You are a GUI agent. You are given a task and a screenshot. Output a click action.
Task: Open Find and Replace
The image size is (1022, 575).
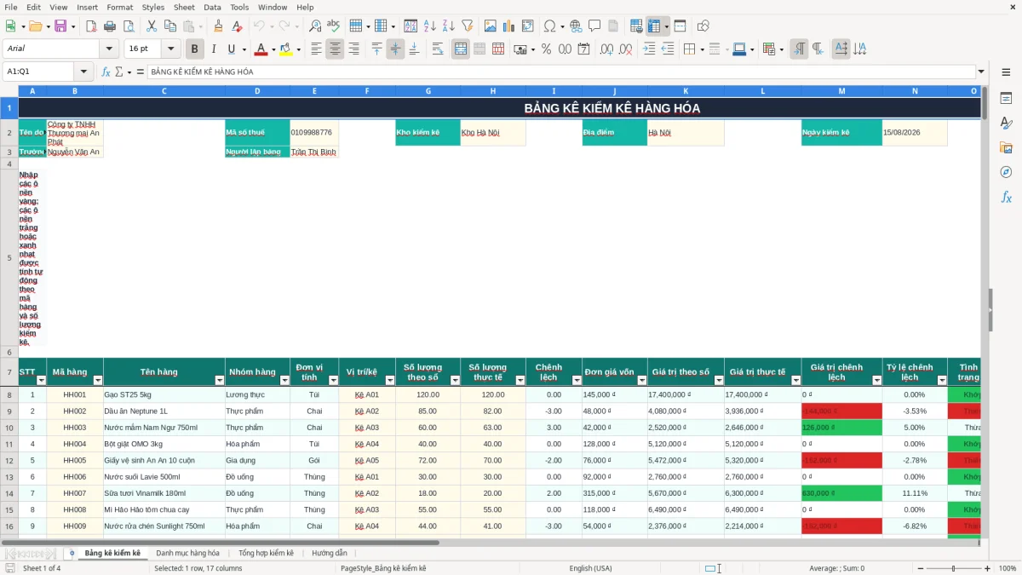pyautogui.click(x=315, y=26)
